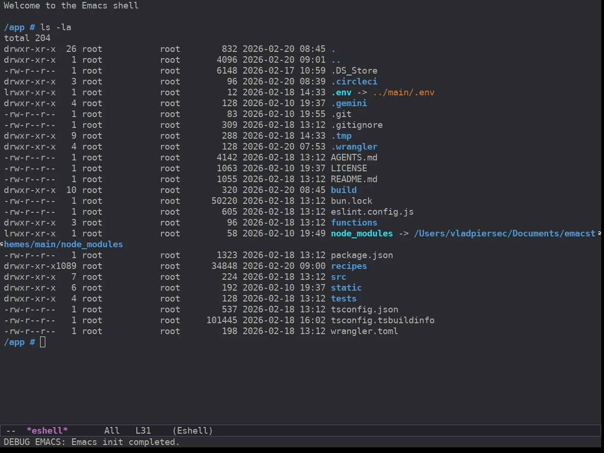Viewport: 604px width, 453px height.
Task: Click the build directory name
Action: (x=344, y=190)
